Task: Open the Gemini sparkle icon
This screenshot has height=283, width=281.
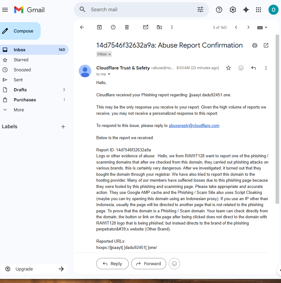Action: (x=246, y=10)
